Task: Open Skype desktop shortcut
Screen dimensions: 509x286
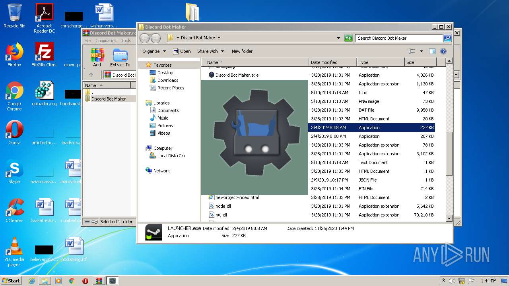Action: pyautogui.click(x=14, y=172)
